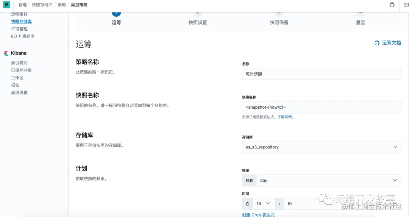Click the 快照名称 section heading
The width and height of the screenshot is (409, 217).
[x=87, y=95]
